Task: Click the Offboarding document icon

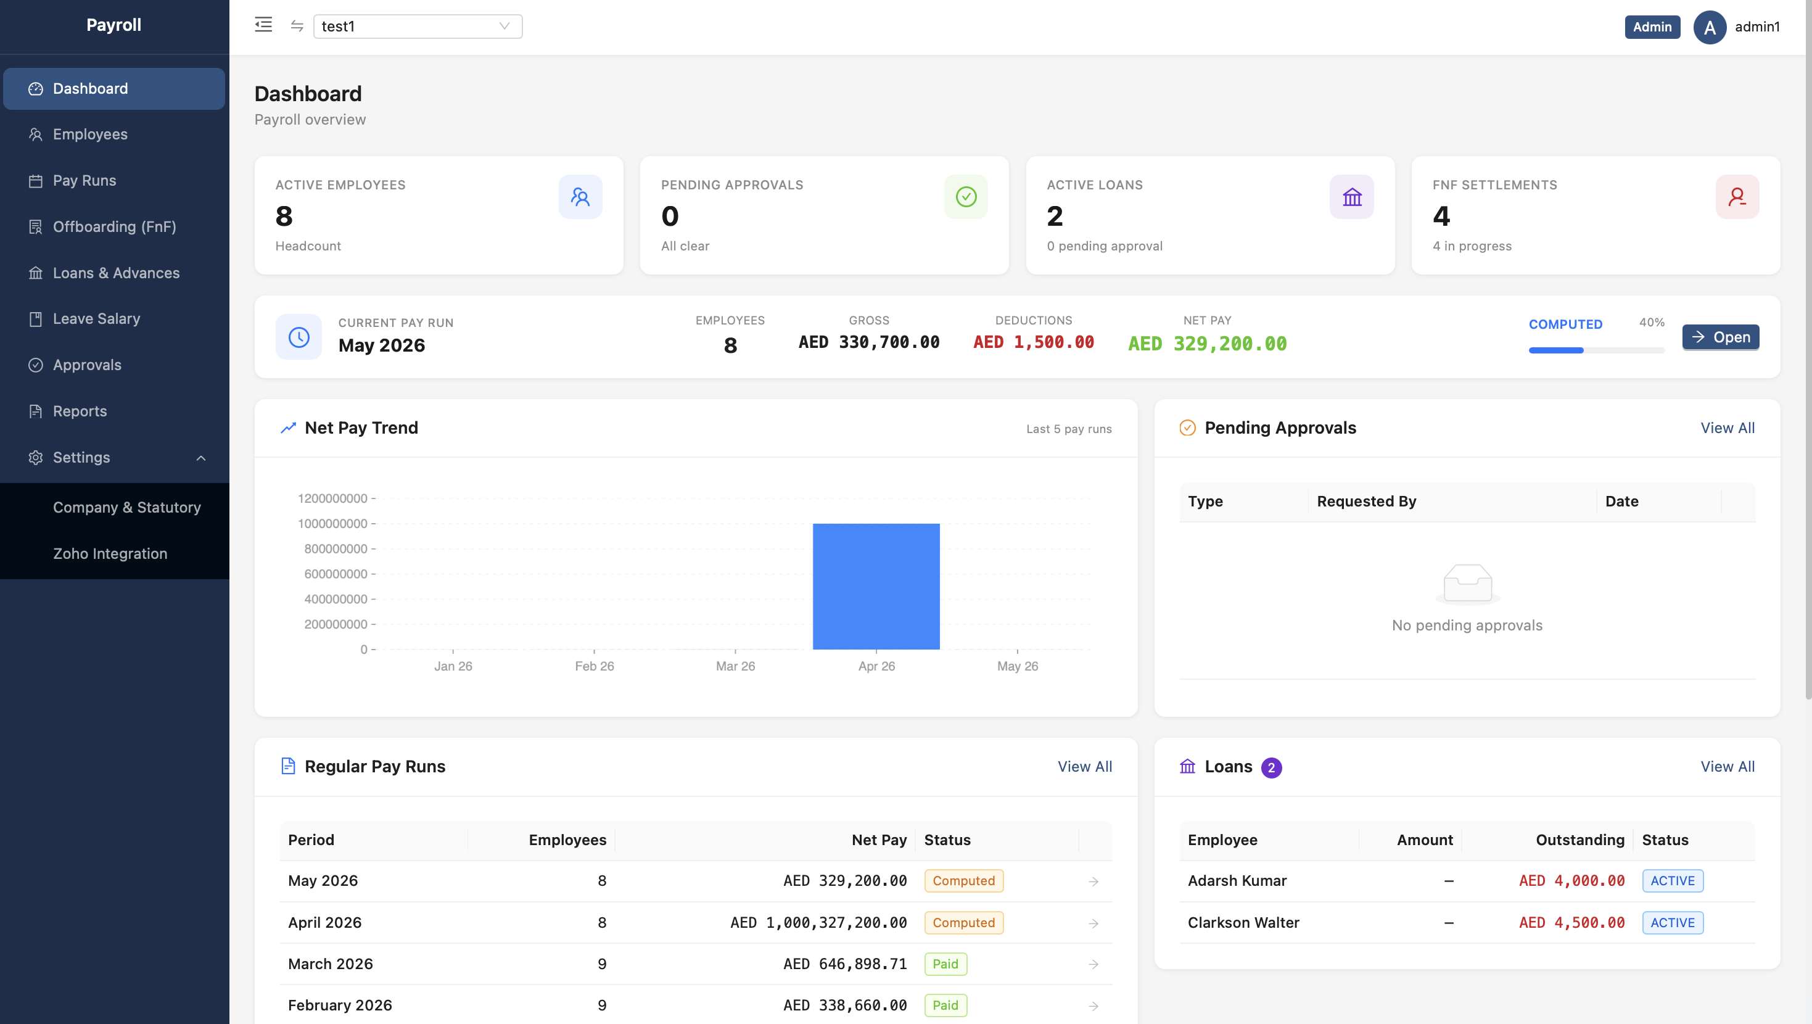Action: click(35, 226)
